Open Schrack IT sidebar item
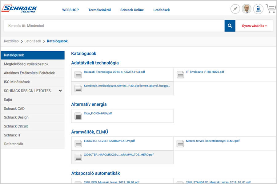Screen dimensions: 277x184 click(33, 135)
